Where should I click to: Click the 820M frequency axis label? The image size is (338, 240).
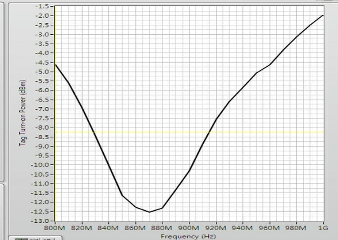pos(82,228)
